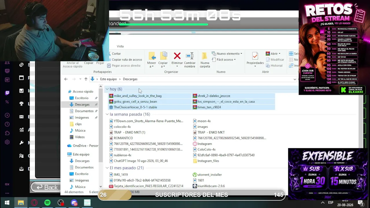Click the Mover a ribbon icon
Viewport: 370px width, 208px height.
pyautogui.click(x=151, y=60)
